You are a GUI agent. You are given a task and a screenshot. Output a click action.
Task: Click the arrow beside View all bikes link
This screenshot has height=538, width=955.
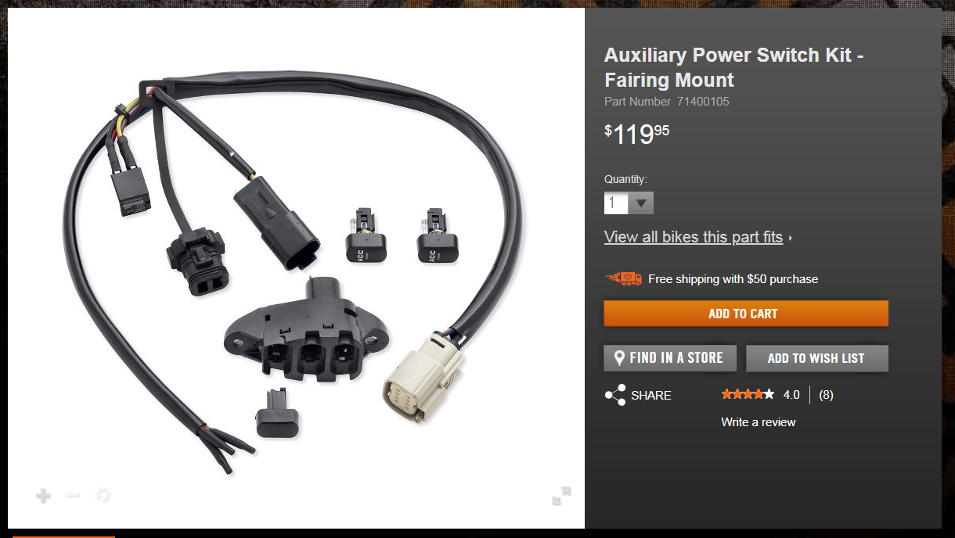pyautogui.click(x=791, y=238)
